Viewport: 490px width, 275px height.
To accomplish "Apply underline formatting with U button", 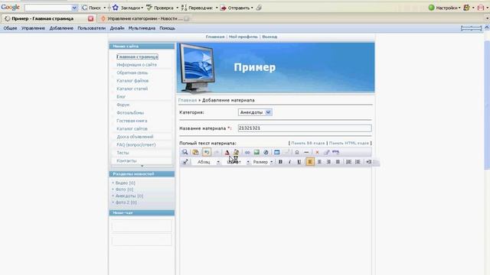I will 299,162.
